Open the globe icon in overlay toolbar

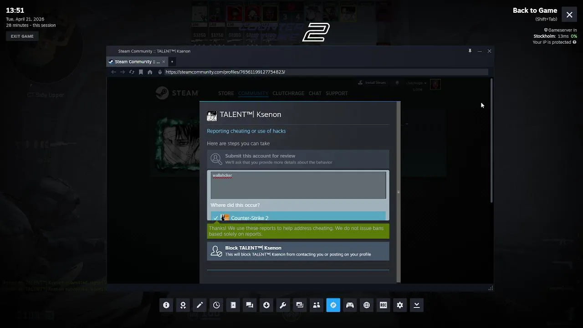(x=367, y=305)
